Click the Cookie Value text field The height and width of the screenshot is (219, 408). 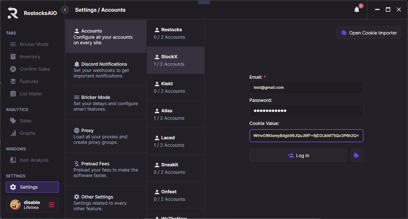[306, 136]
